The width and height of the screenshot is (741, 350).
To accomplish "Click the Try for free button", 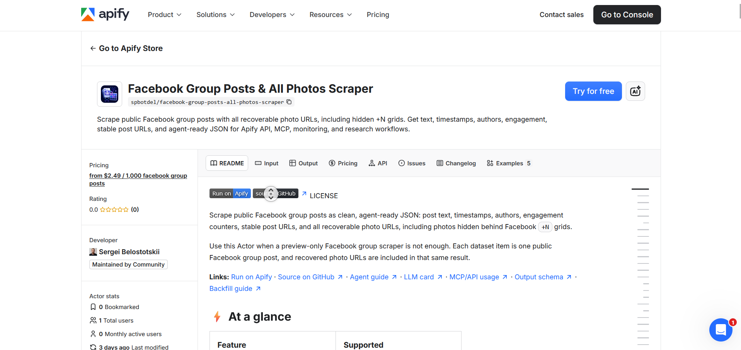I will pyautogui.click(x=593, y=91).
